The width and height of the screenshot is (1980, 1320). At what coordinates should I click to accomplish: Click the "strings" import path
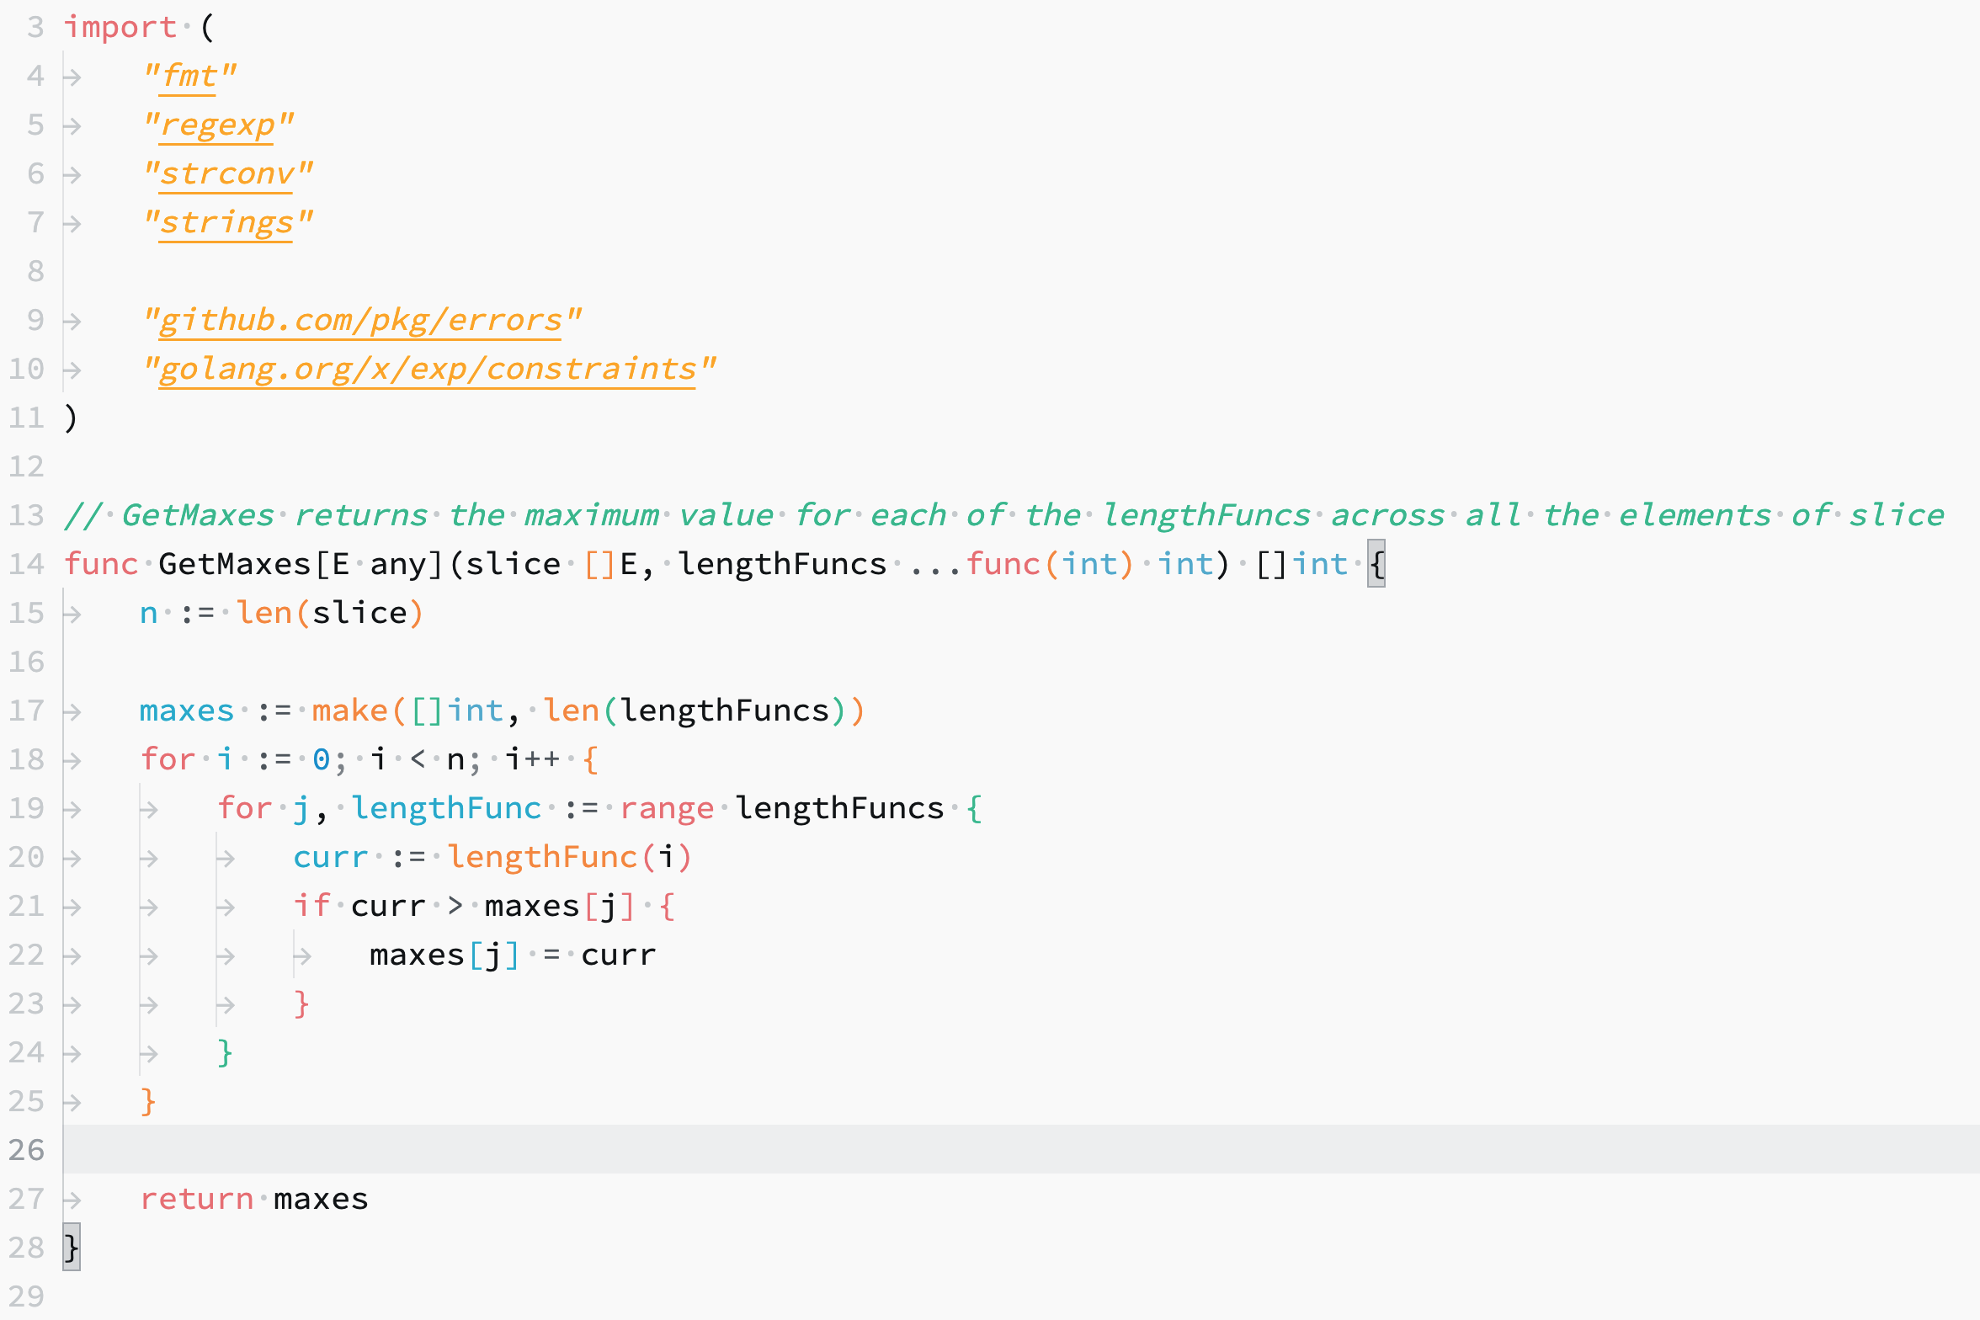coord(227,222)
